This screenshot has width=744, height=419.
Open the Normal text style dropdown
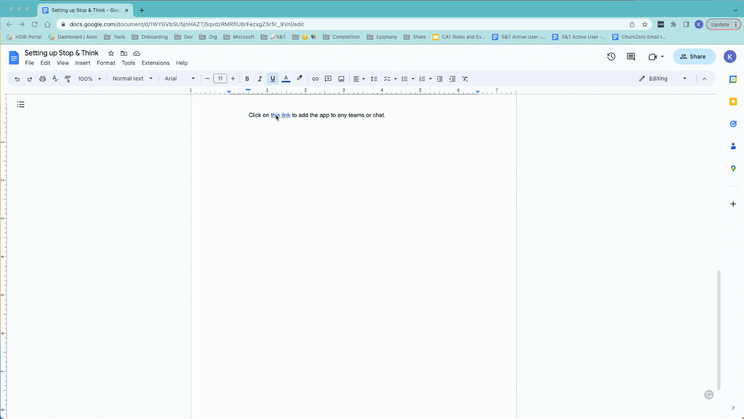pyautogui.click(x=133, y=79)
